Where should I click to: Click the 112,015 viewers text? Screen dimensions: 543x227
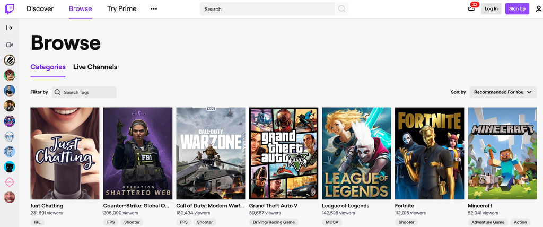410,213
